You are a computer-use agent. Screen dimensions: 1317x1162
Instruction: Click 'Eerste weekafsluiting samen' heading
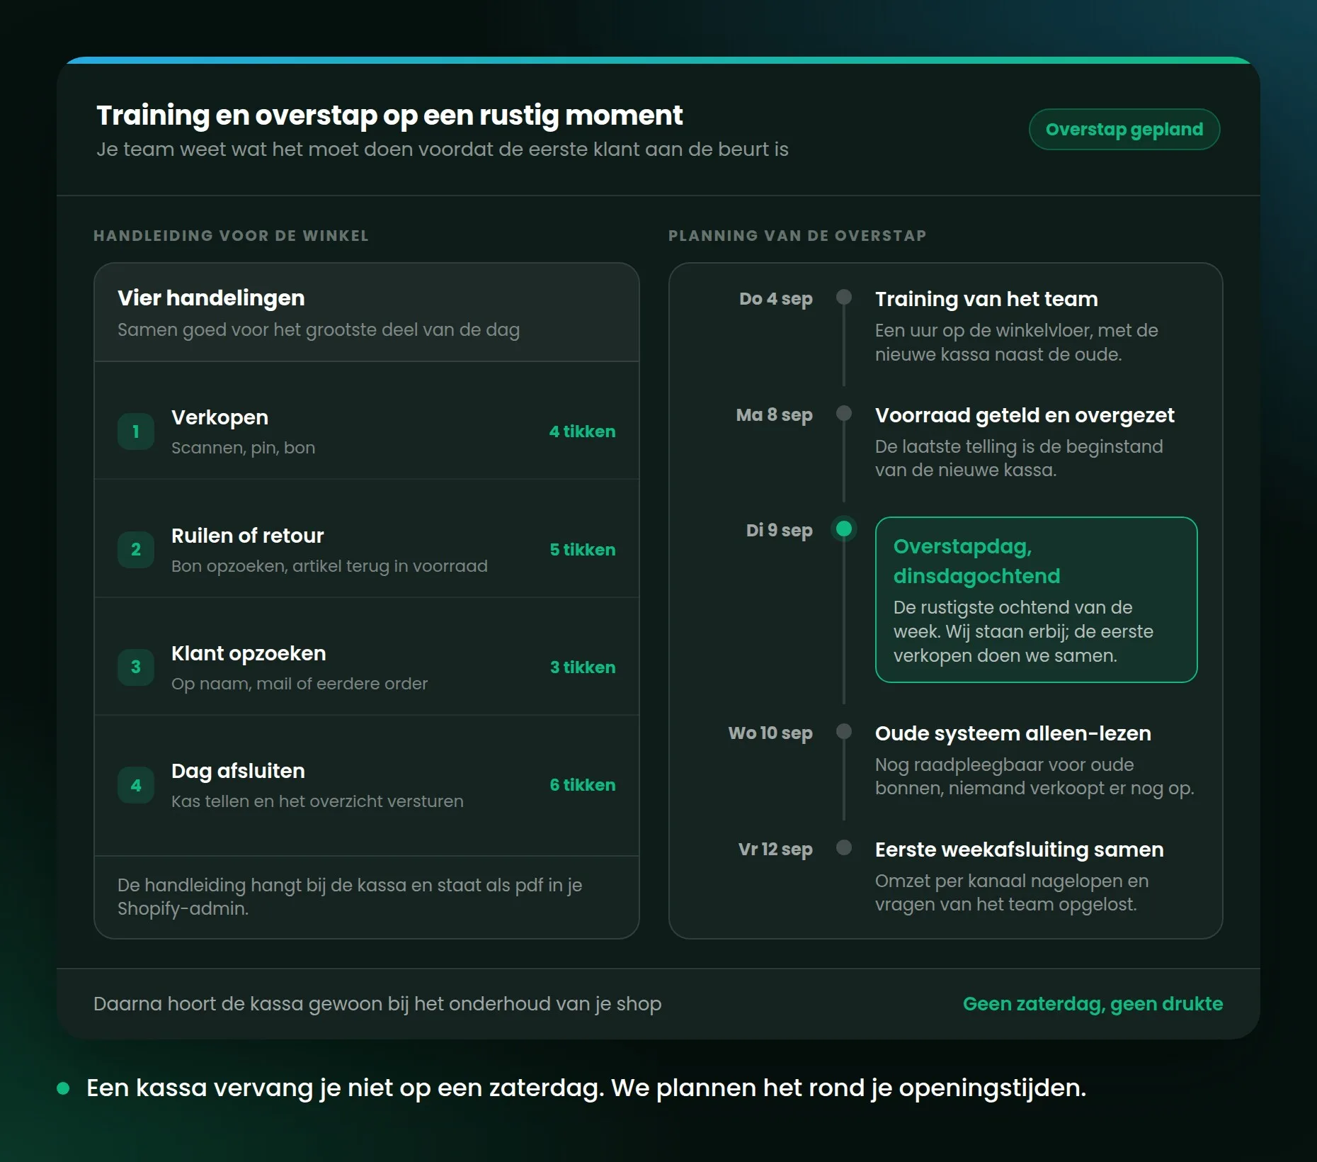1019,850
